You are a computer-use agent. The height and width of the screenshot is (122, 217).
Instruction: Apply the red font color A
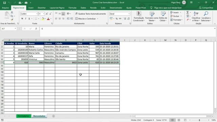pos(48,19)
